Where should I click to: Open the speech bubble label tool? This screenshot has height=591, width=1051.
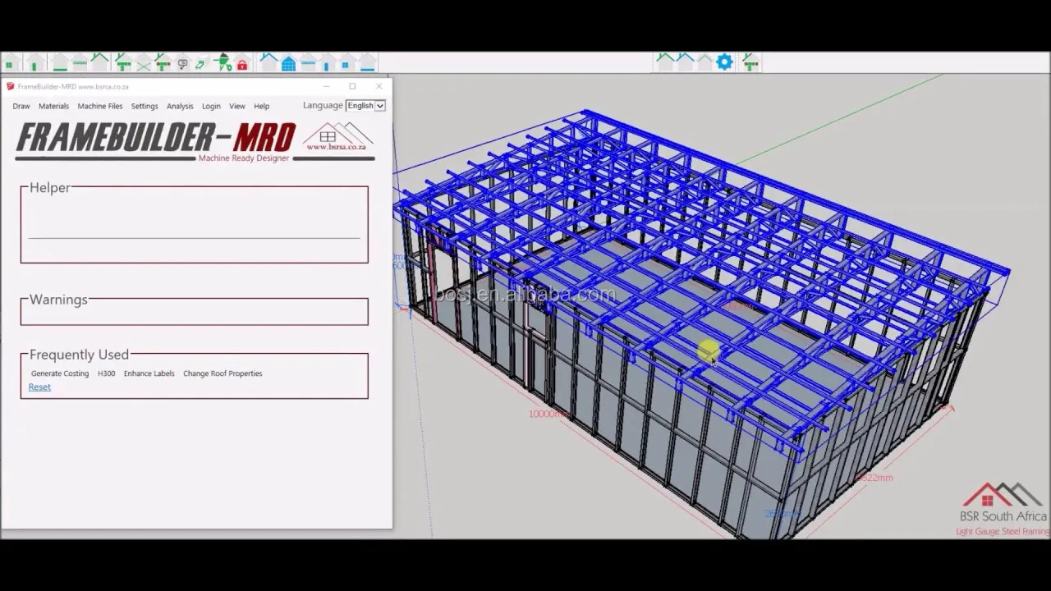(x=183, y=63)
